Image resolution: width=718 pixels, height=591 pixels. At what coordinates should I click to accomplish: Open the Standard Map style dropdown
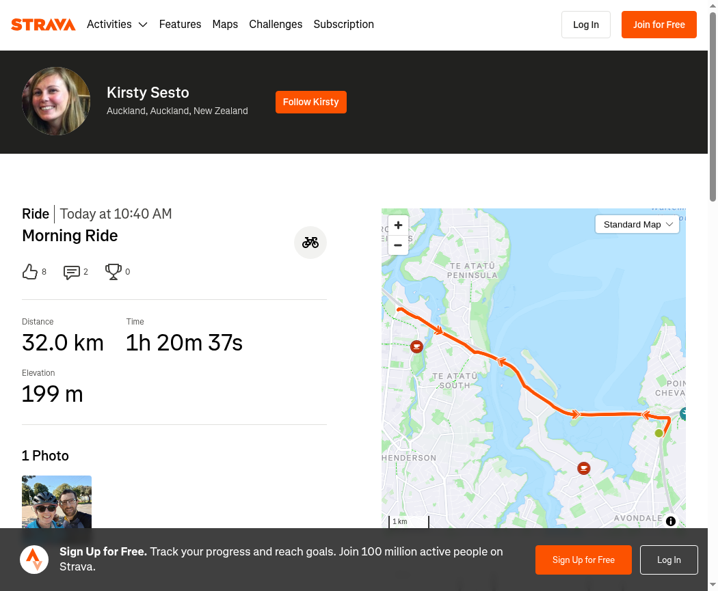(x=637, y=224)
